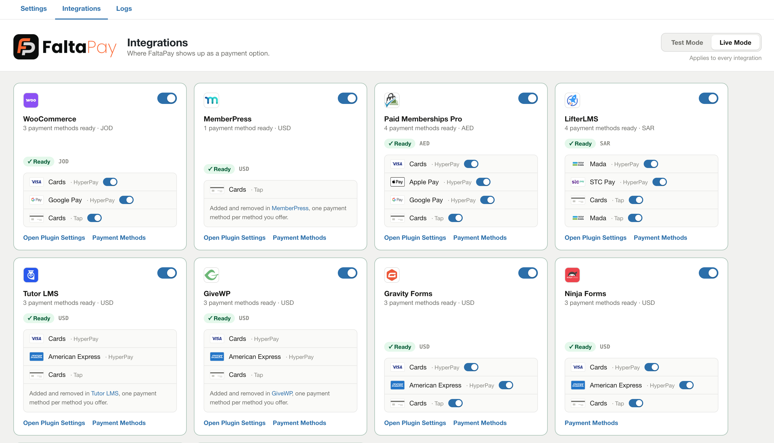Click Google Pay icon in Paid Memberships Pro
This screenshot has height=443, width=774.
tap(397, 200)
